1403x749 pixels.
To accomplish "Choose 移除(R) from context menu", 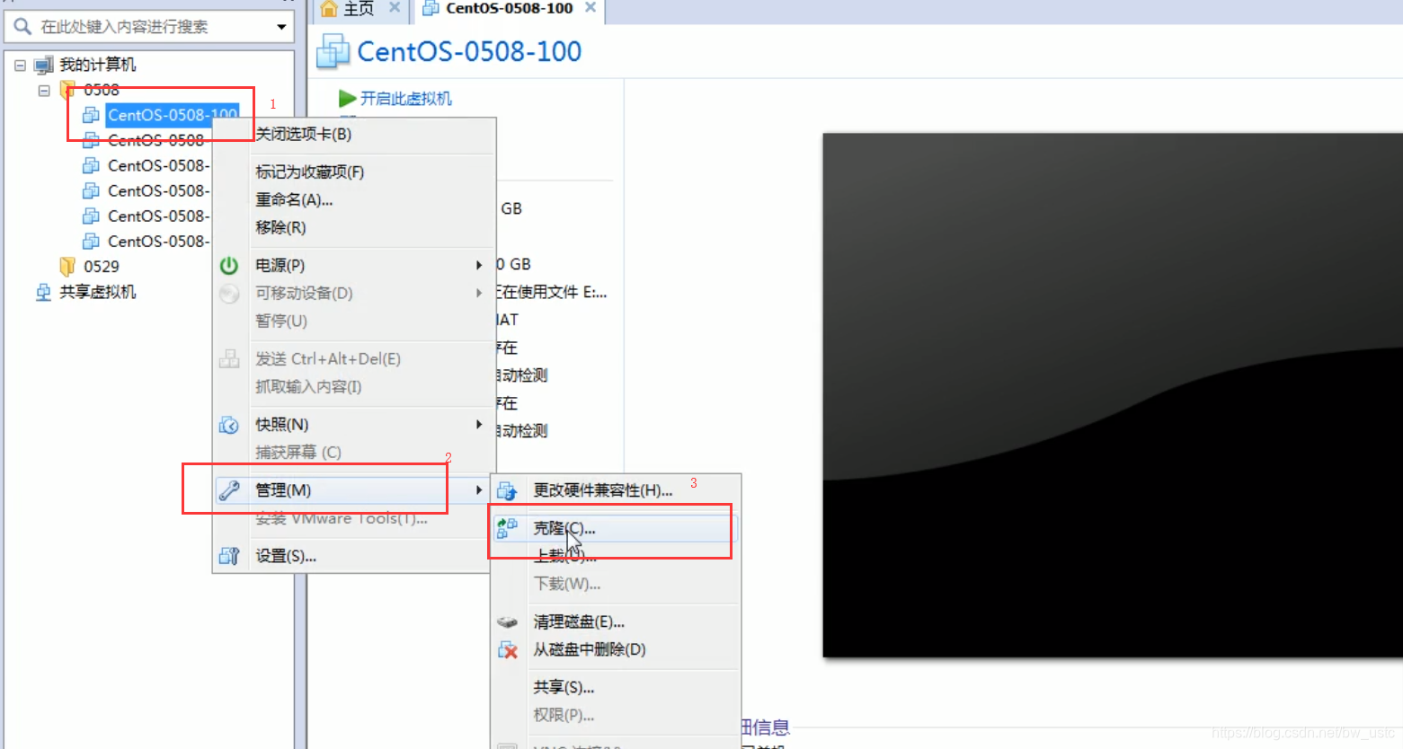I will point(280,227).
